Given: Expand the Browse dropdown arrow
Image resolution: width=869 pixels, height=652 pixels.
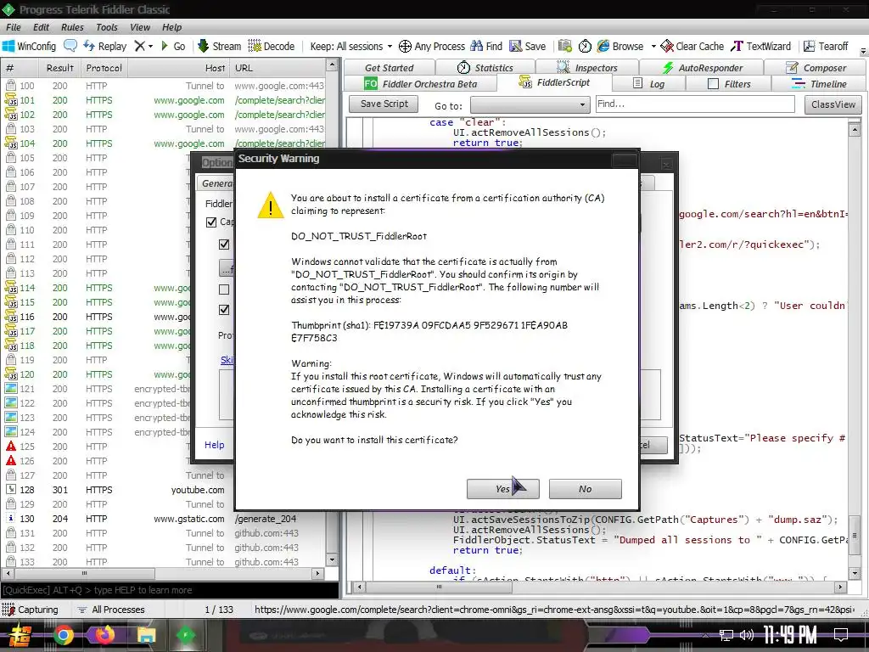Looking at the screenshot, I should pos(653,47).
